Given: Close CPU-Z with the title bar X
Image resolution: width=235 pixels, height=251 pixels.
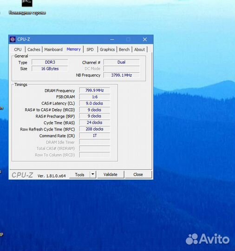Looking at the screenshot, I should [145, 40].
